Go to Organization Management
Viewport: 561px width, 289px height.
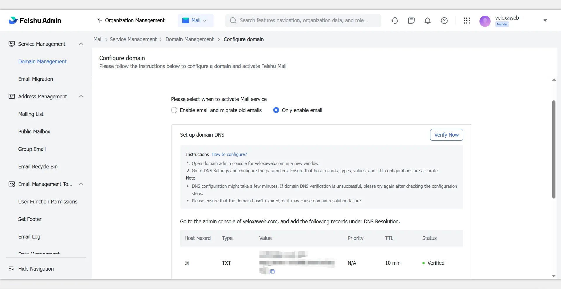tap(130, 20)
